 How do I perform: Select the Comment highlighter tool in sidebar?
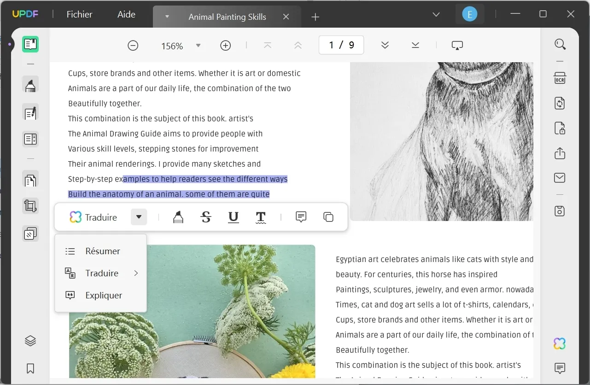pos(30,85)
